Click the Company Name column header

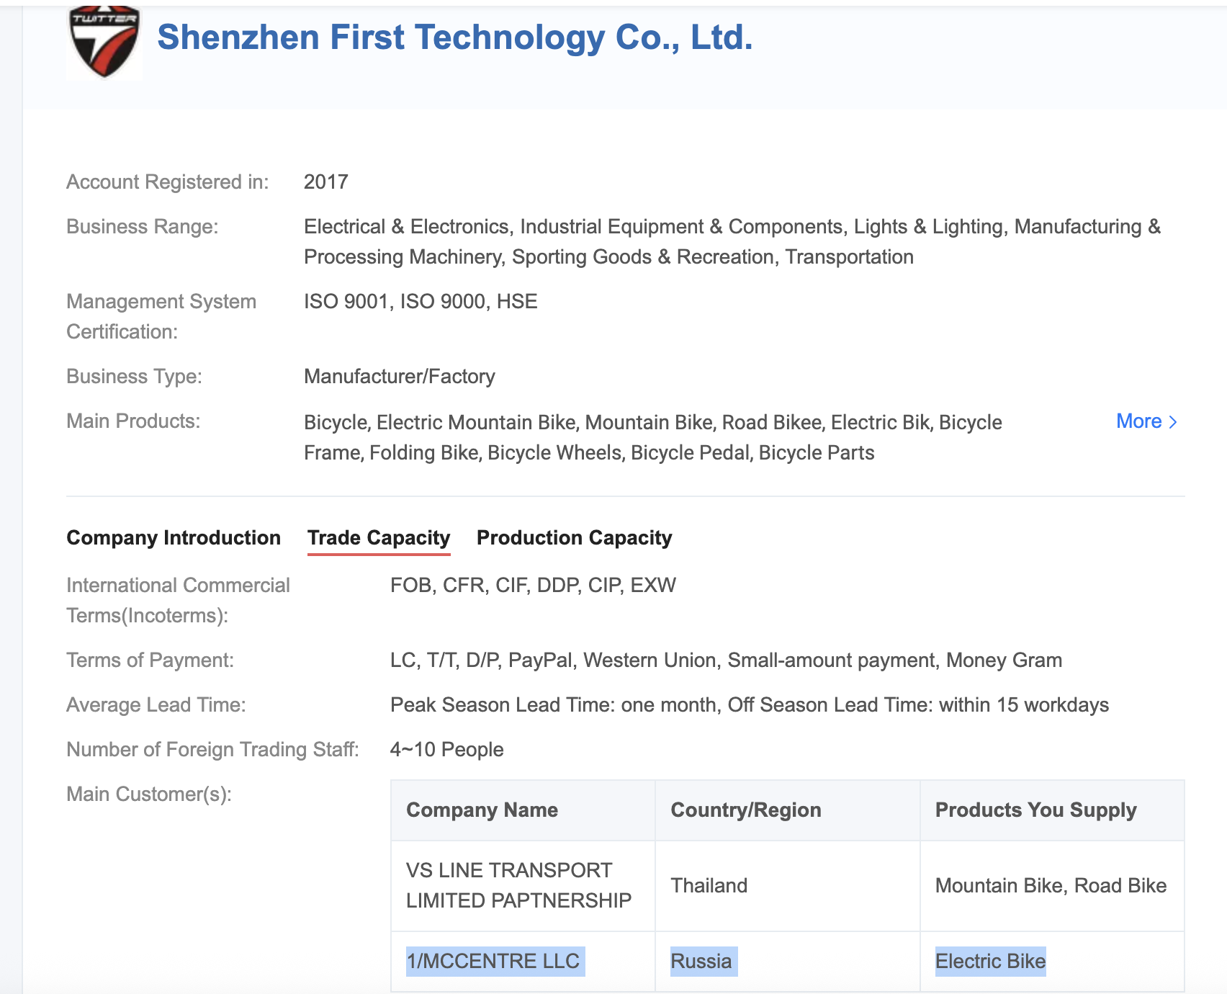(x=482, y=810)
